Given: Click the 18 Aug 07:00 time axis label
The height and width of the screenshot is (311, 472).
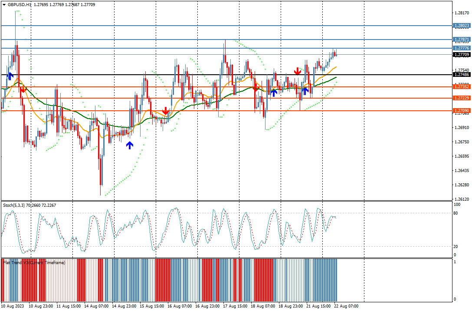Looking at the screenshot, I should (263, 306).
